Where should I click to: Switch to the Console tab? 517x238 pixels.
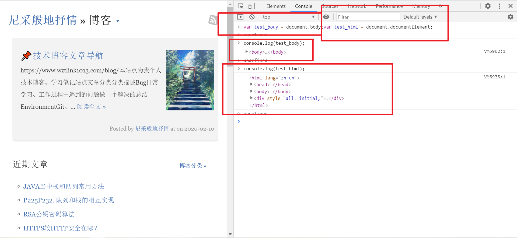tap(303, 6)
